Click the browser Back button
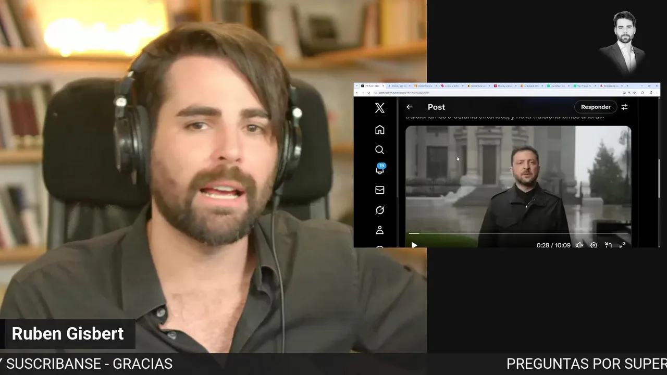 point(357,93)
